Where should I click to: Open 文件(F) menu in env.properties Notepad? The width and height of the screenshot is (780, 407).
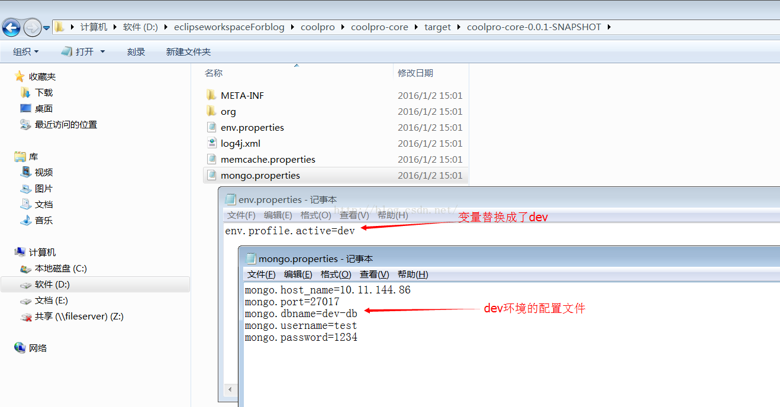(241, 215)
